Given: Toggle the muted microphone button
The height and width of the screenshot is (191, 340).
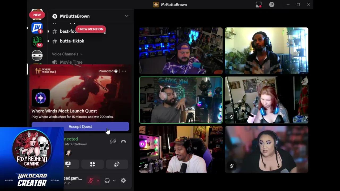Looking at the screenshot, I should [91, 181].
